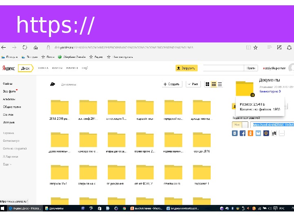Image resolution: width=294 pixels, height=220 pixels.
Task: Refresh the page
Action: tap(25, 48)
